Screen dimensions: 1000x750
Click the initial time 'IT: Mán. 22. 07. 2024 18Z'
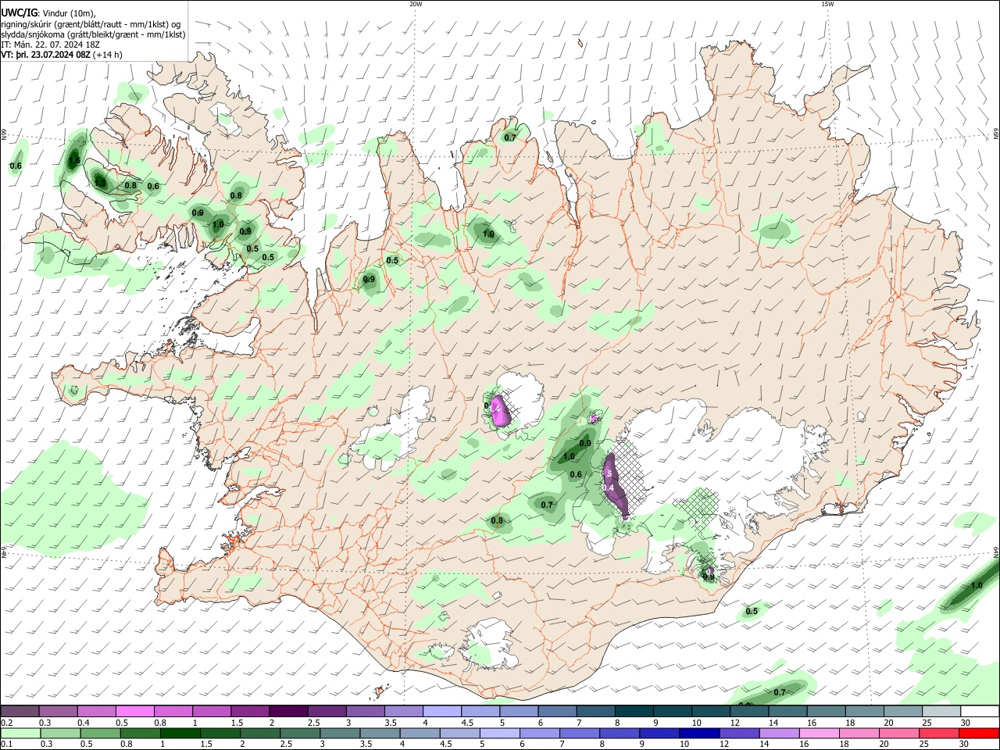coord(51,45)
